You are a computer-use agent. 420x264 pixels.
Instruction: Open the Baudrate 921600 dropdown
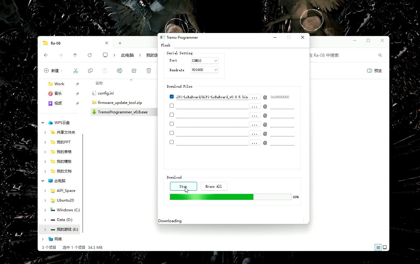[x=205, y=70]
